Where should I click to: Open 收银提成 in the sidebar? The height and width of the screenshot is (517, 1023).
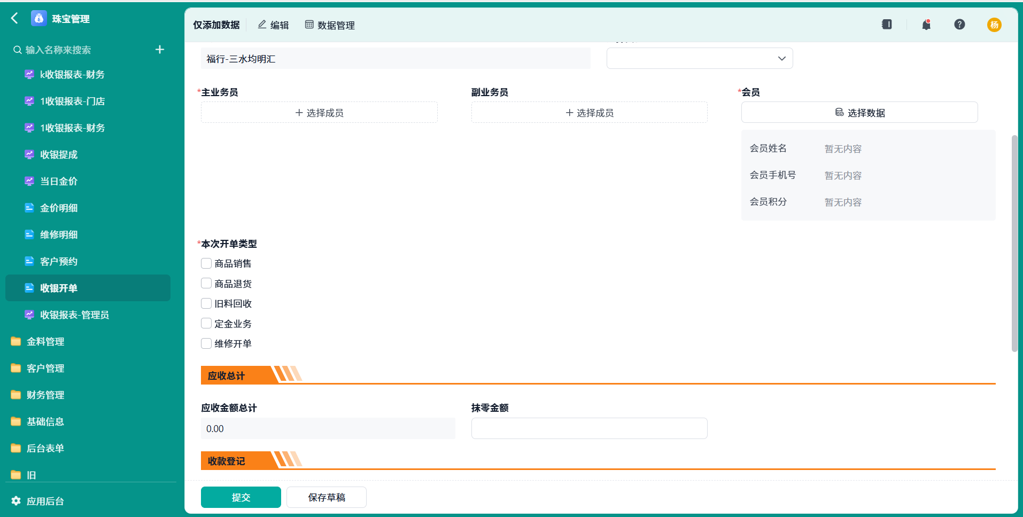(59, 154)
